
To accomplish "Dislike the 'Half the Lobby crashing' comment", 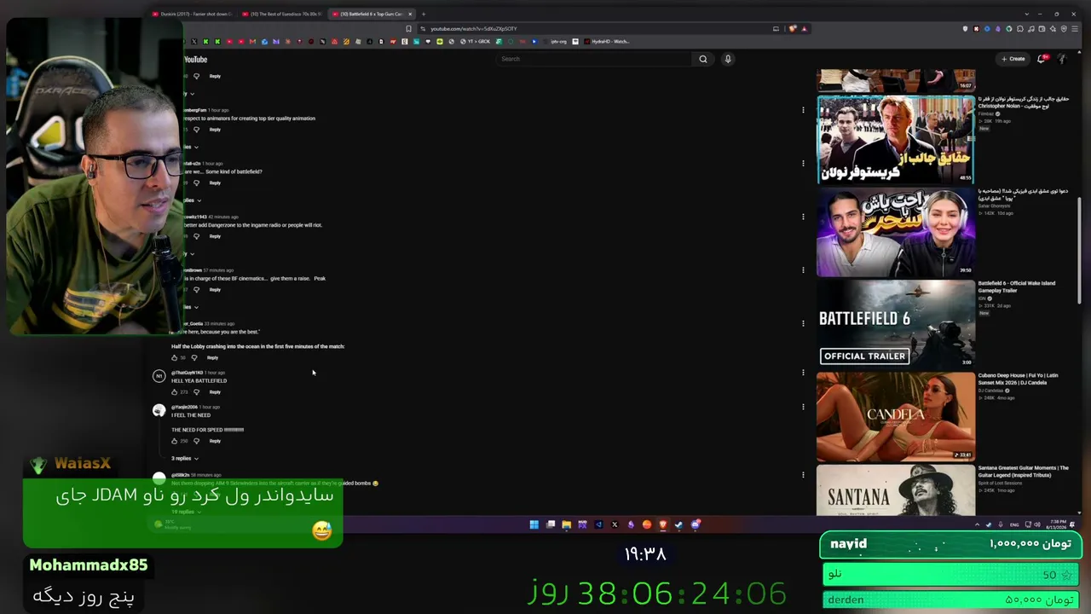I will [194, 357].
